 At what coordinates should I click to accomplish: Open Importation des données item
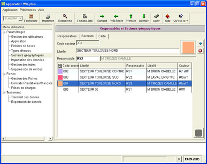pos(27,60)
